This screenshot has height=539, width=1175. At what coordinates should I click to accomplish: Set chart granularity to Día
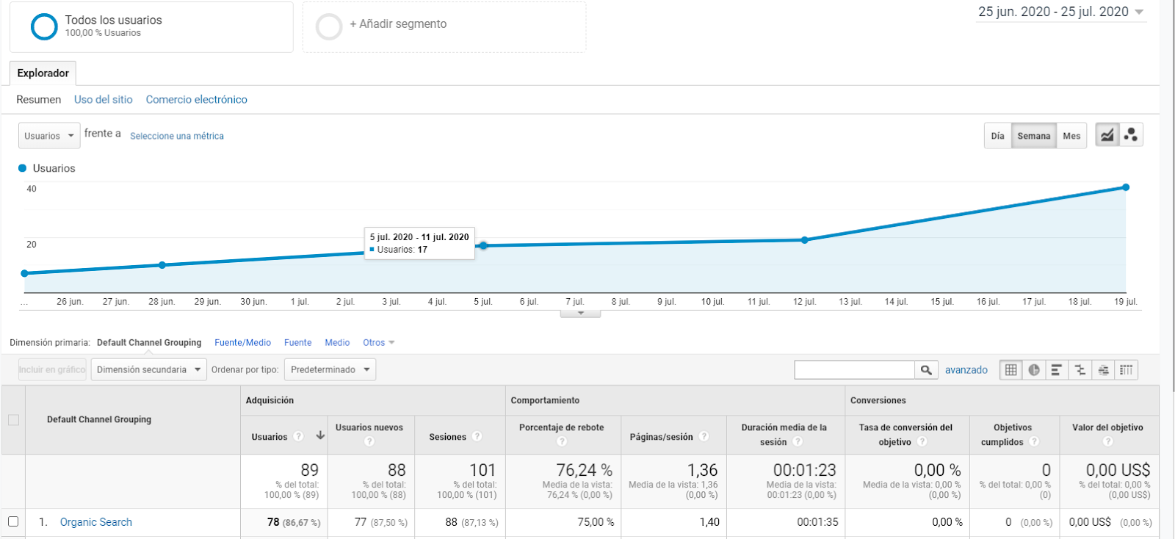997,136
